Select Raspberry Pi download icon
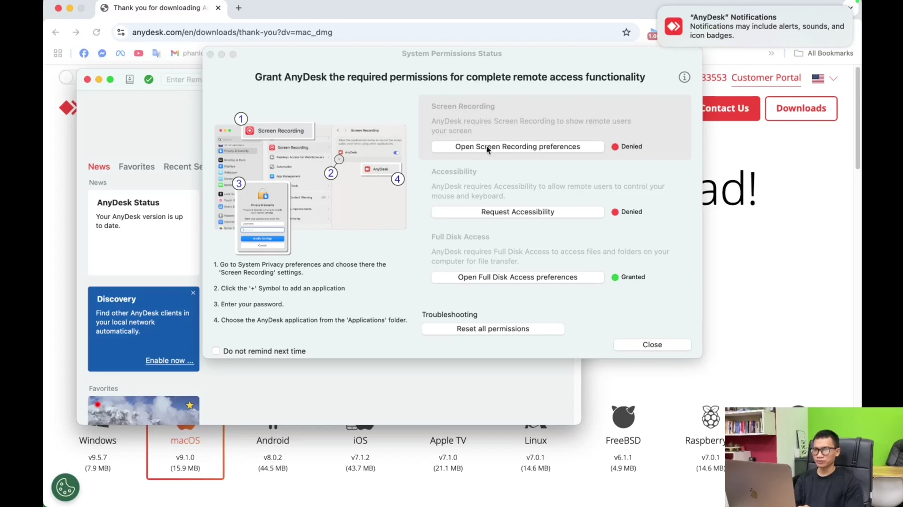This screenshot has width=903, height=507. 711,417
